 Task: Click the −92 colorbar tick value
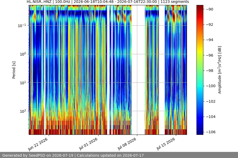(x=209, y=24)
